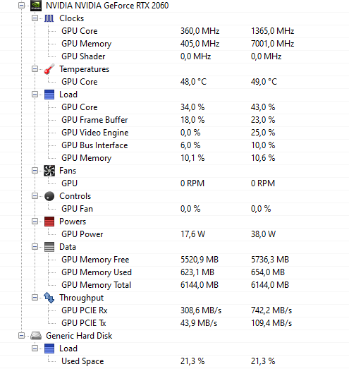This screenshot has width=349, height=369.
Task: Collapse the Fans section
Action: pyautogui.click(x=35, y=171)
